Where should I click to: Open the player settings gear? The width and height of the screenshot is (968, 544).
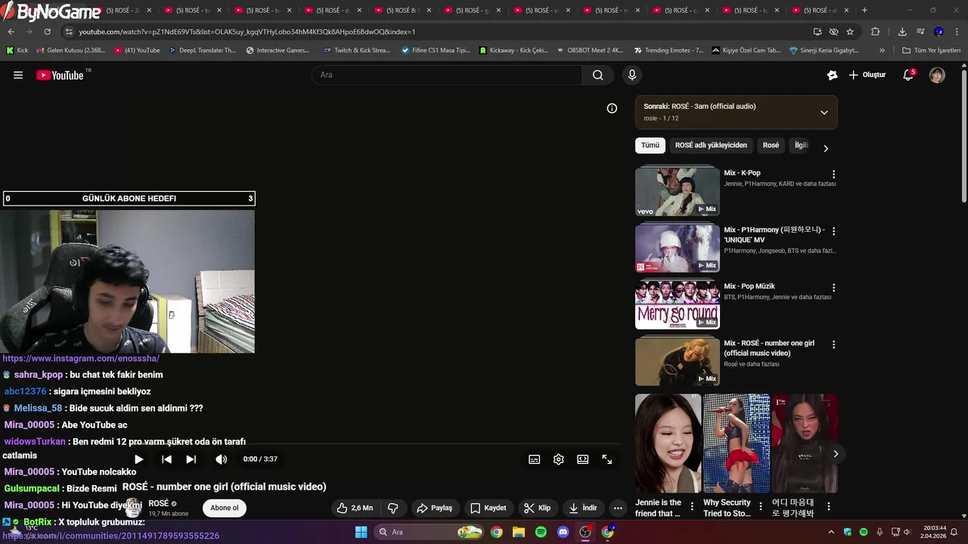(558, 459)
